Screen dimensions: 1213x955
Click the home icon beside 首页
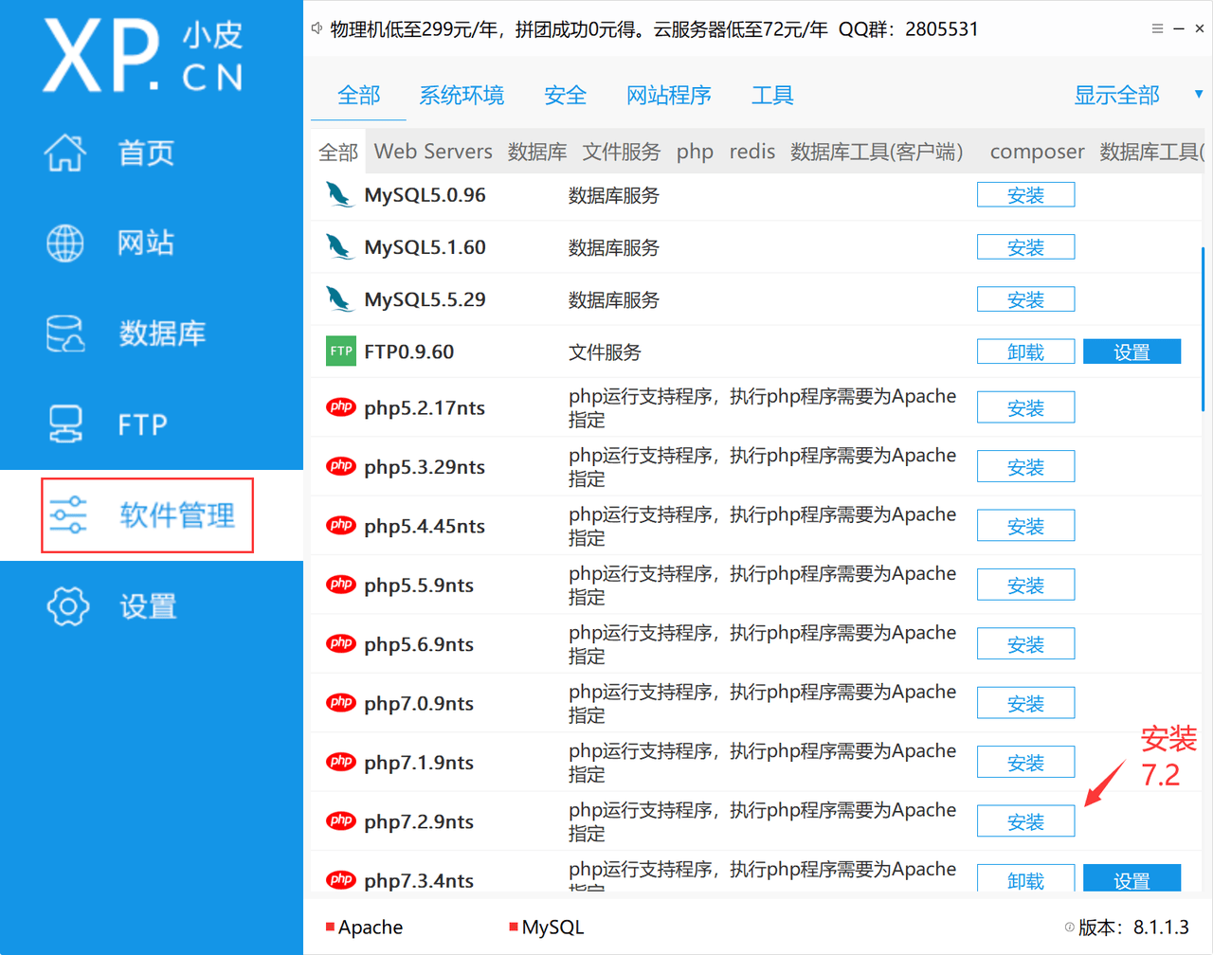65,153
